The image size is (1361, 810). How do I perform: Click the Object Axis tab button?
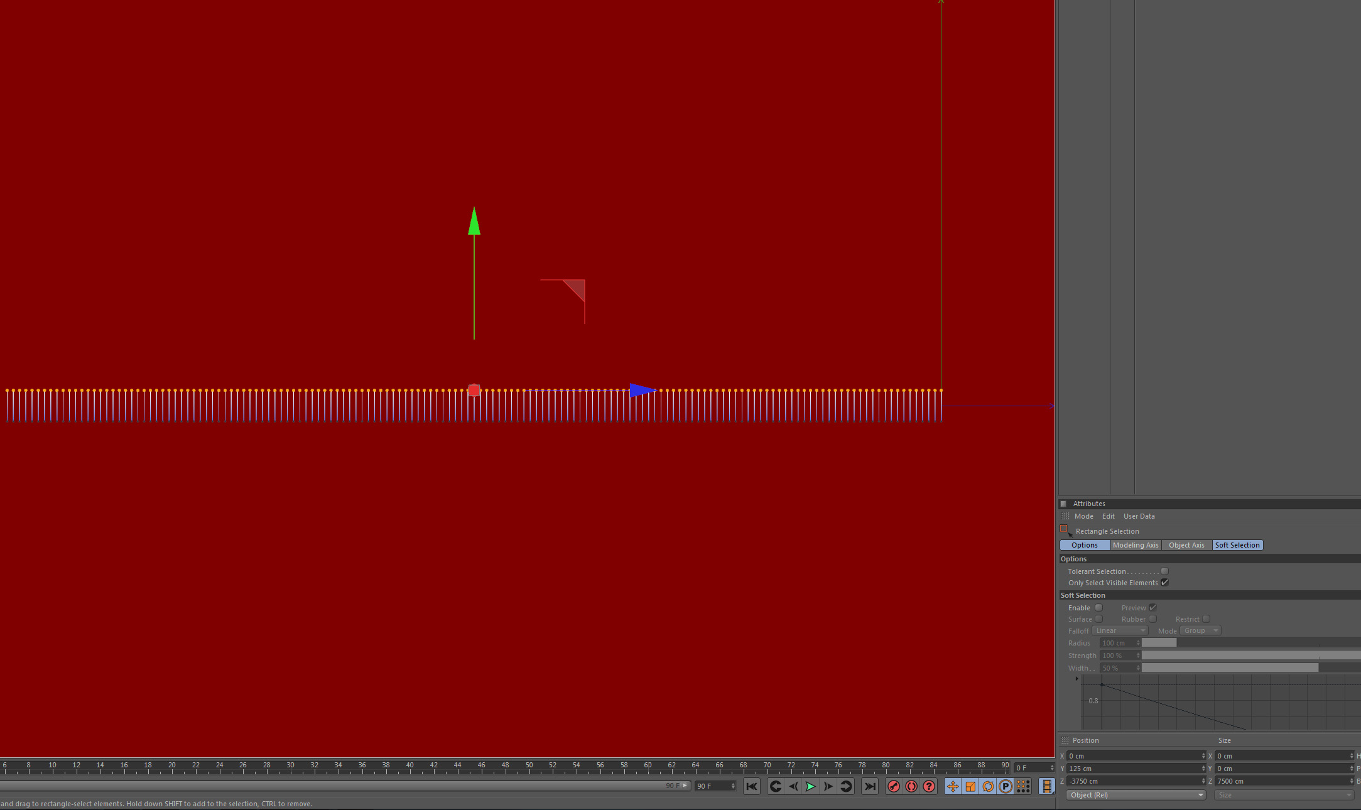click(x=1186, y=545)
